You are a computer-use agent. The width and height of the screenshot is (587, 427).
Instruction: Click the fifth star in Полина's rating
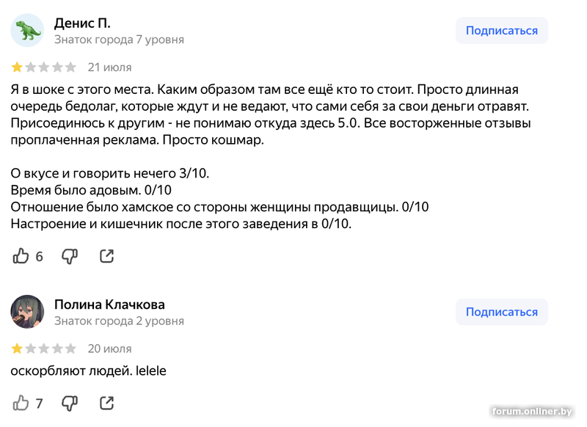(71, 348)
